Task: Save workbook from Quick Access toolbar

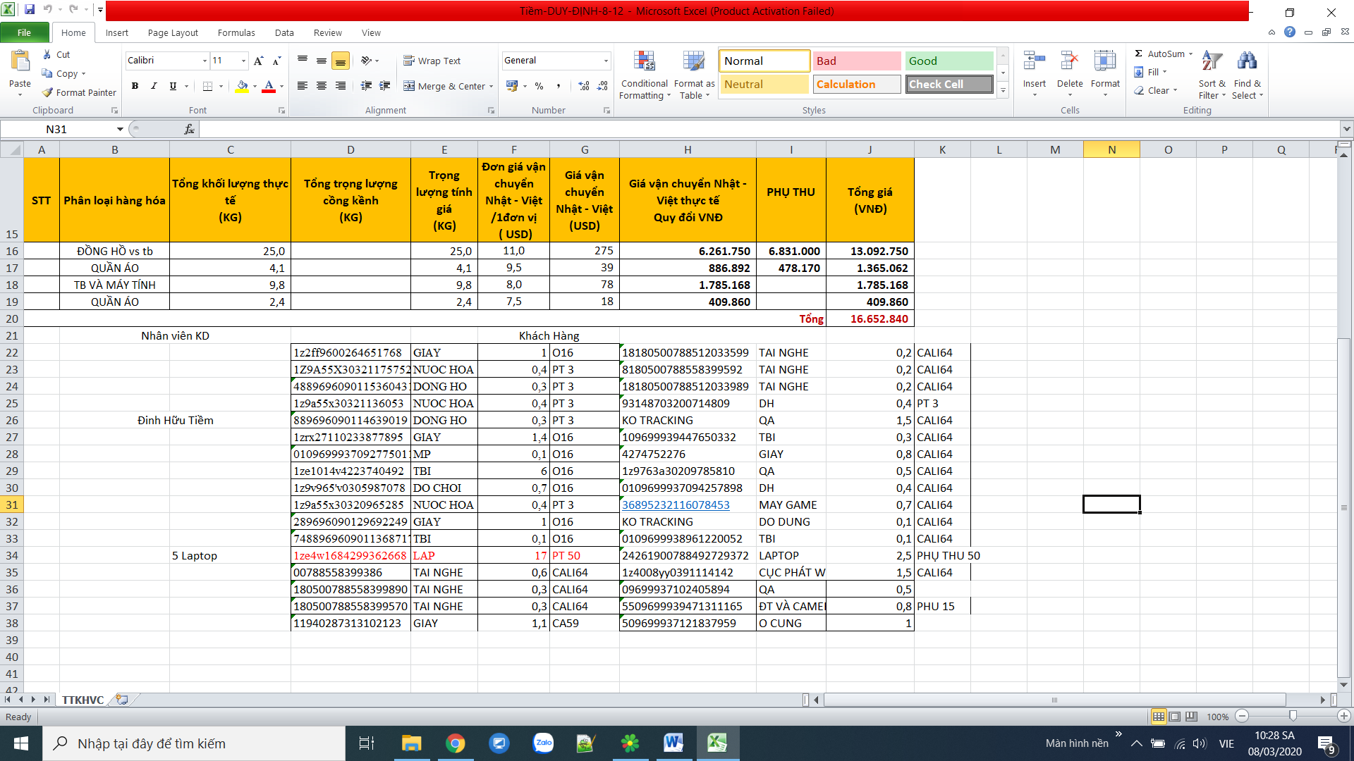Action: click(30, 10)
